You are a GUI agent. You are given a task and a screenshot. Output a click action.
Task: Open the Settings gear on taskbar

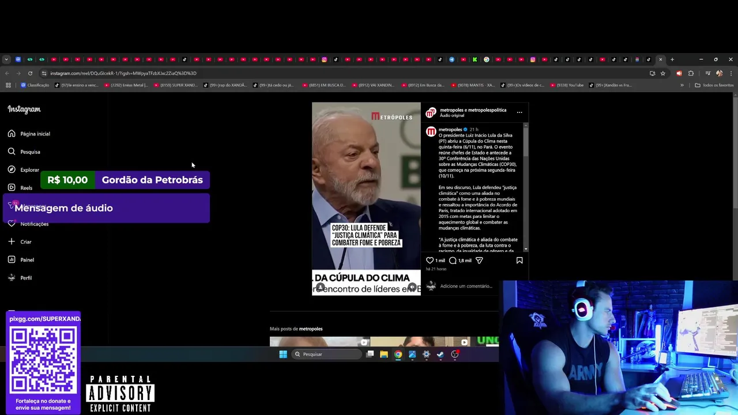(x=427, y=354)
